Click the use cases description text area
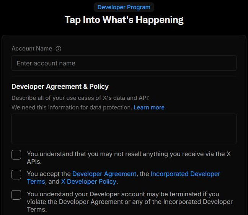Image resolution: width=248 pixels, height=215 pixels. click(x=124, y=129)
